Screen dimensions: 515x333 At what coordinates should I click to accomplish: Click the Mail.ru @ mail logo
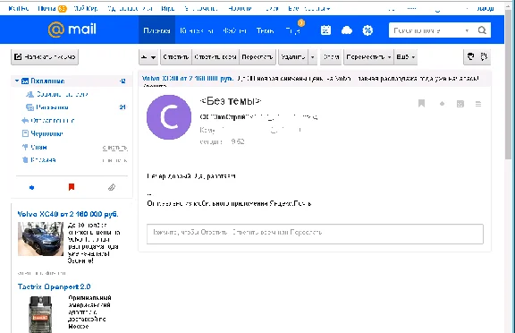coord(72,30)
